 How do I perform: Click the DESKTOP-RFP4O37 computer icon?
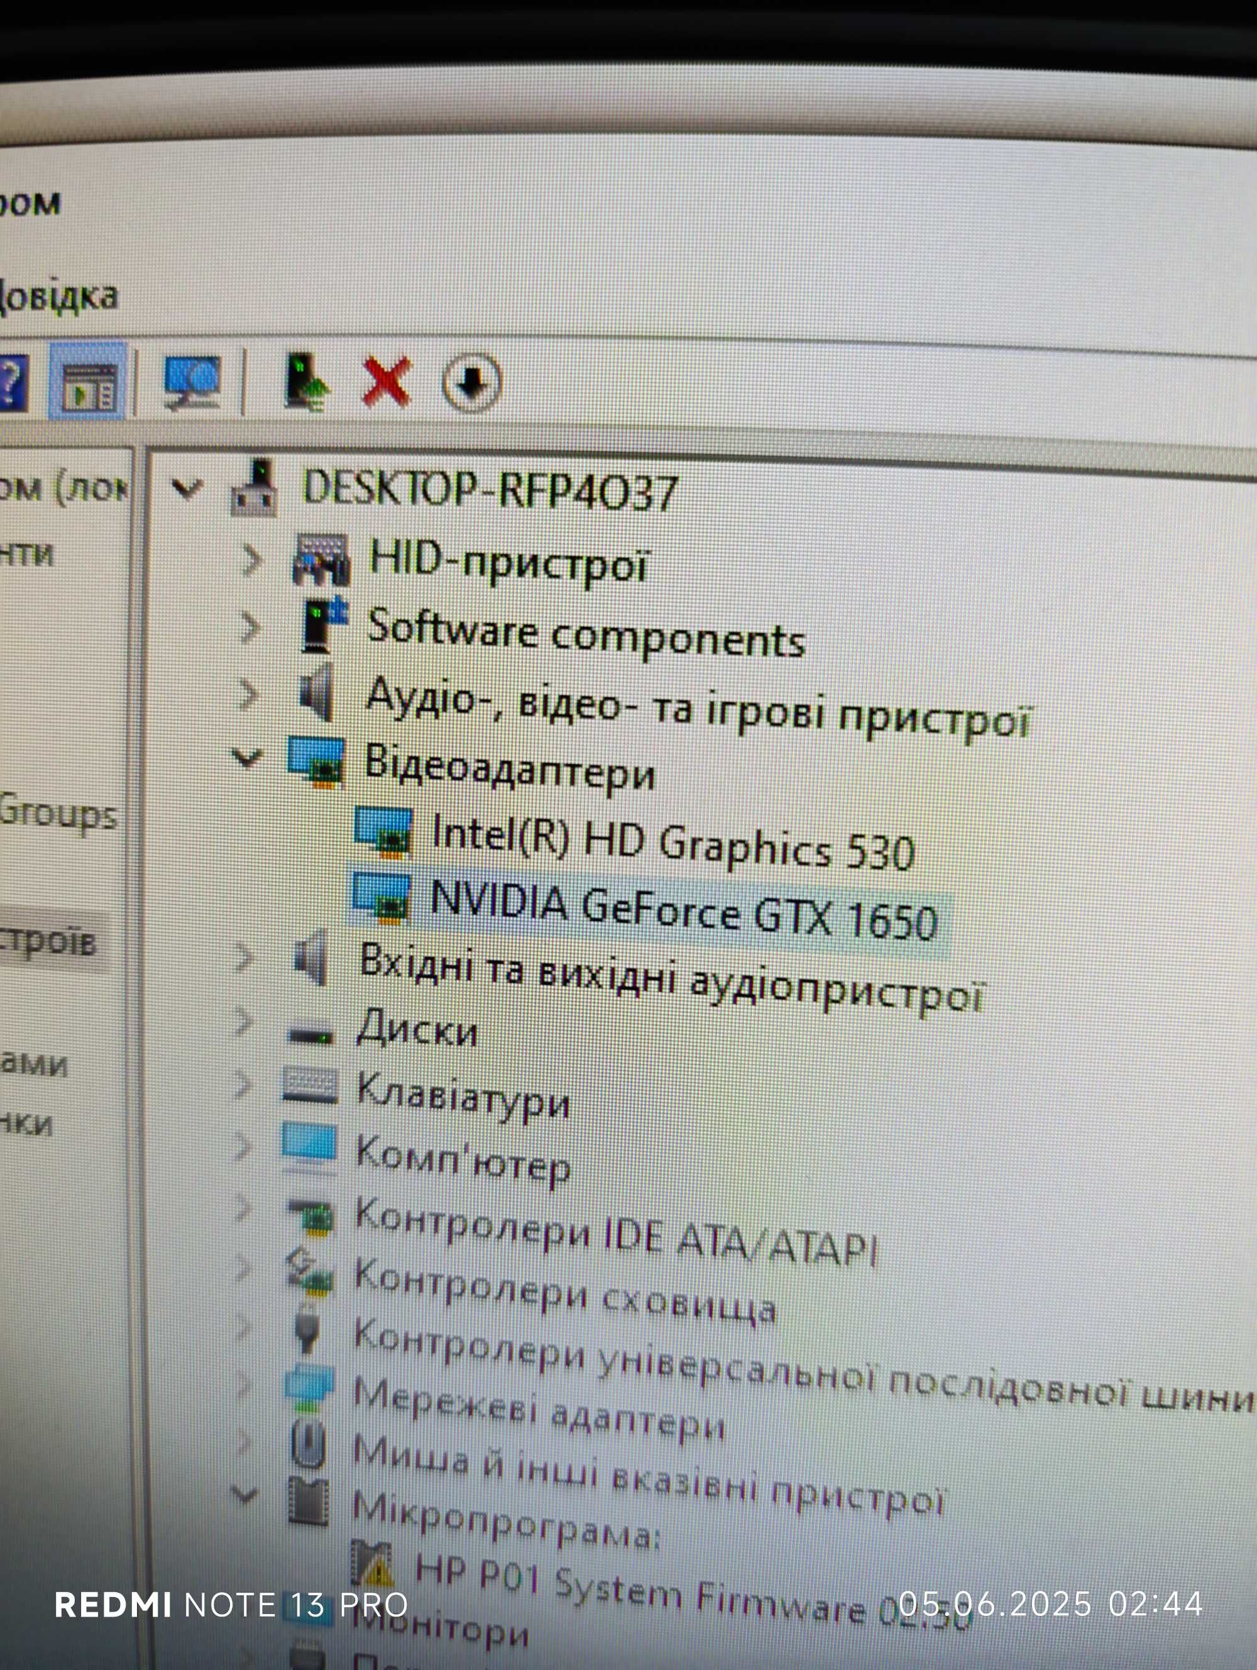(255, 489)
